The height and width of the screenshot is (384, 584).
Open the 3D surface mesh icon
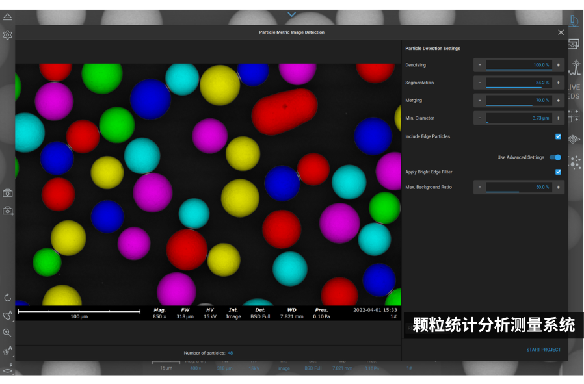pos(574,139)
